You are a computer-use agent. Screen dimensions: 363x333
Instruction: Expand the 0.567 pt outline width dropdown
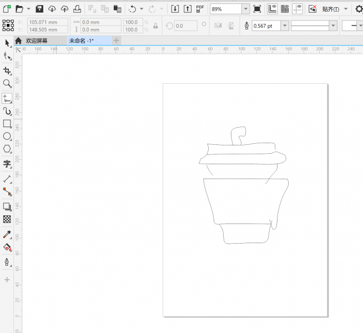(285, 26)
